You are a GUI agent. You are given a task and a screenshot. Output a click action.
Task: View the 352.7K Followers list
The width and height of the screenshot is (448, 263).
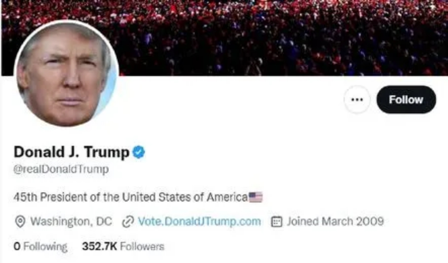(x=123, y=246)
